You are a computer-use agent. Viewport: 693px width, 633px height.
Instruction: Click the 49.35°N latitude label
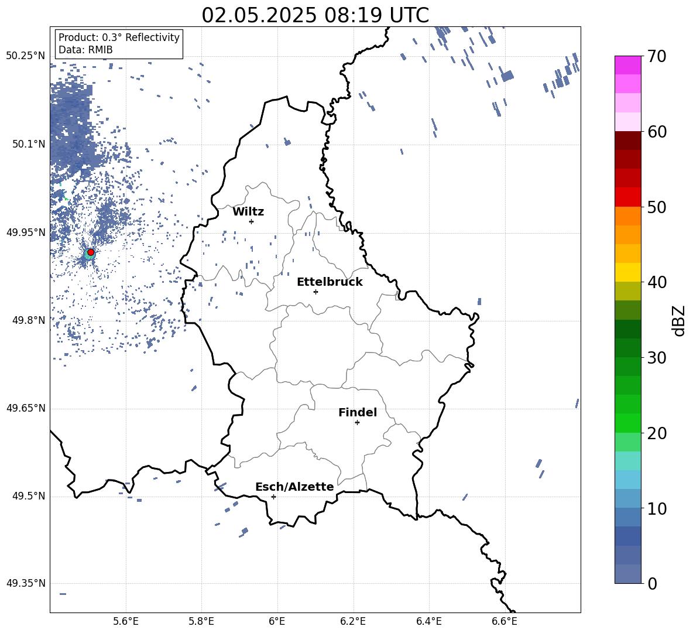(26, 583)
